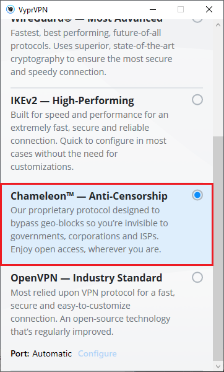Select the IKEv2 radio button
This screenshot has width=224, height=372.
[x=197, y=100]
